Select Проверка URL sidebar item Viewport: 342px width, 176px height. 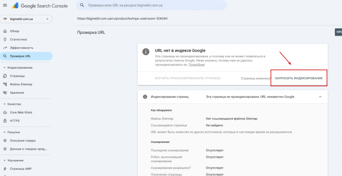click(x=26, y=56)
